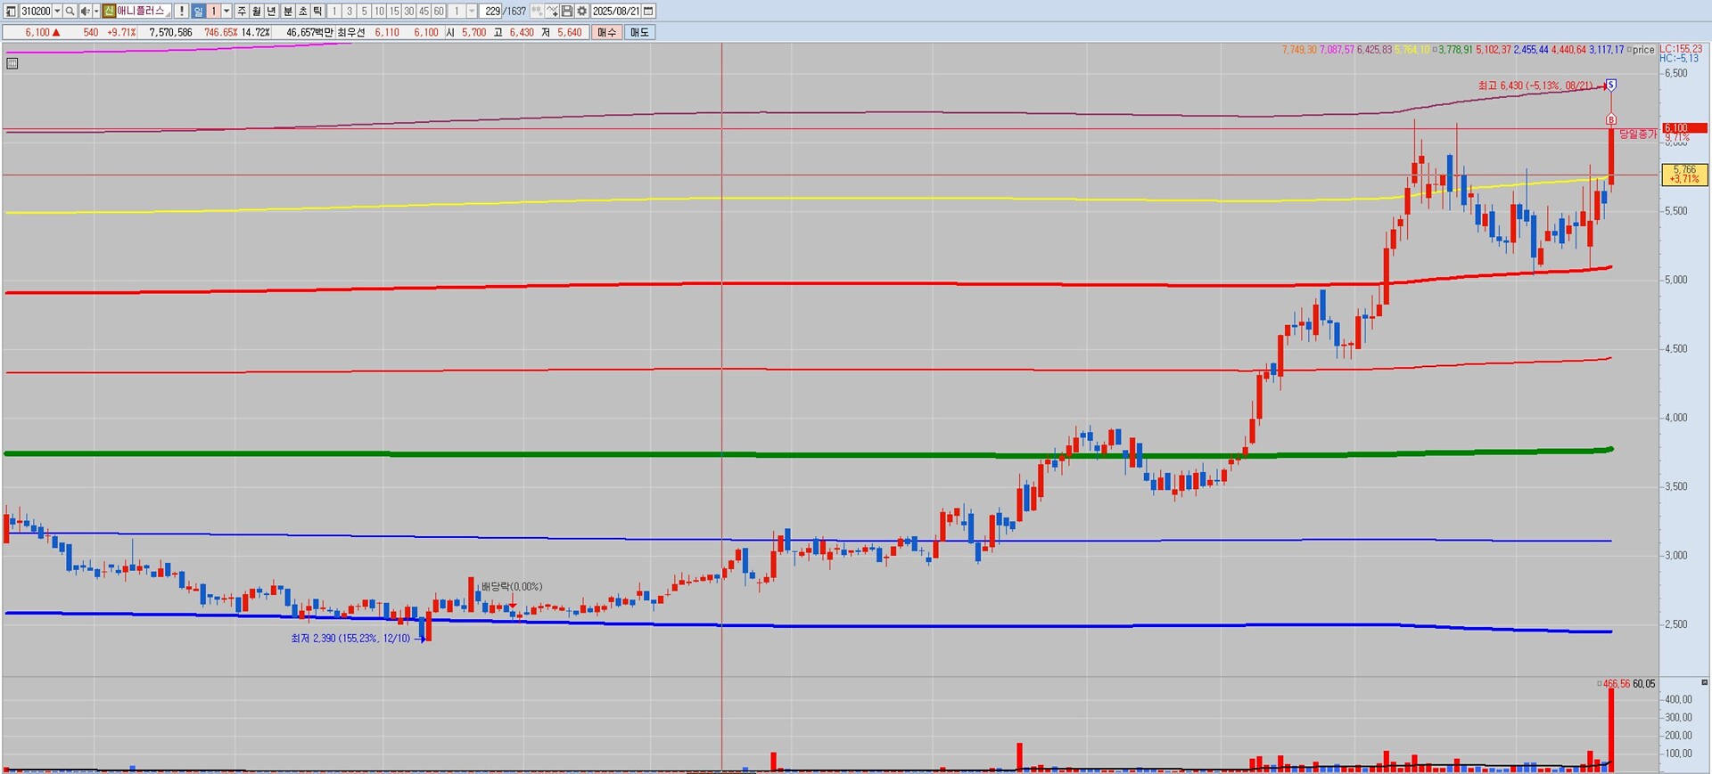Click the red 6,100 current price tag
The image size is (1712, 774).
click(x=1684, y=128)
